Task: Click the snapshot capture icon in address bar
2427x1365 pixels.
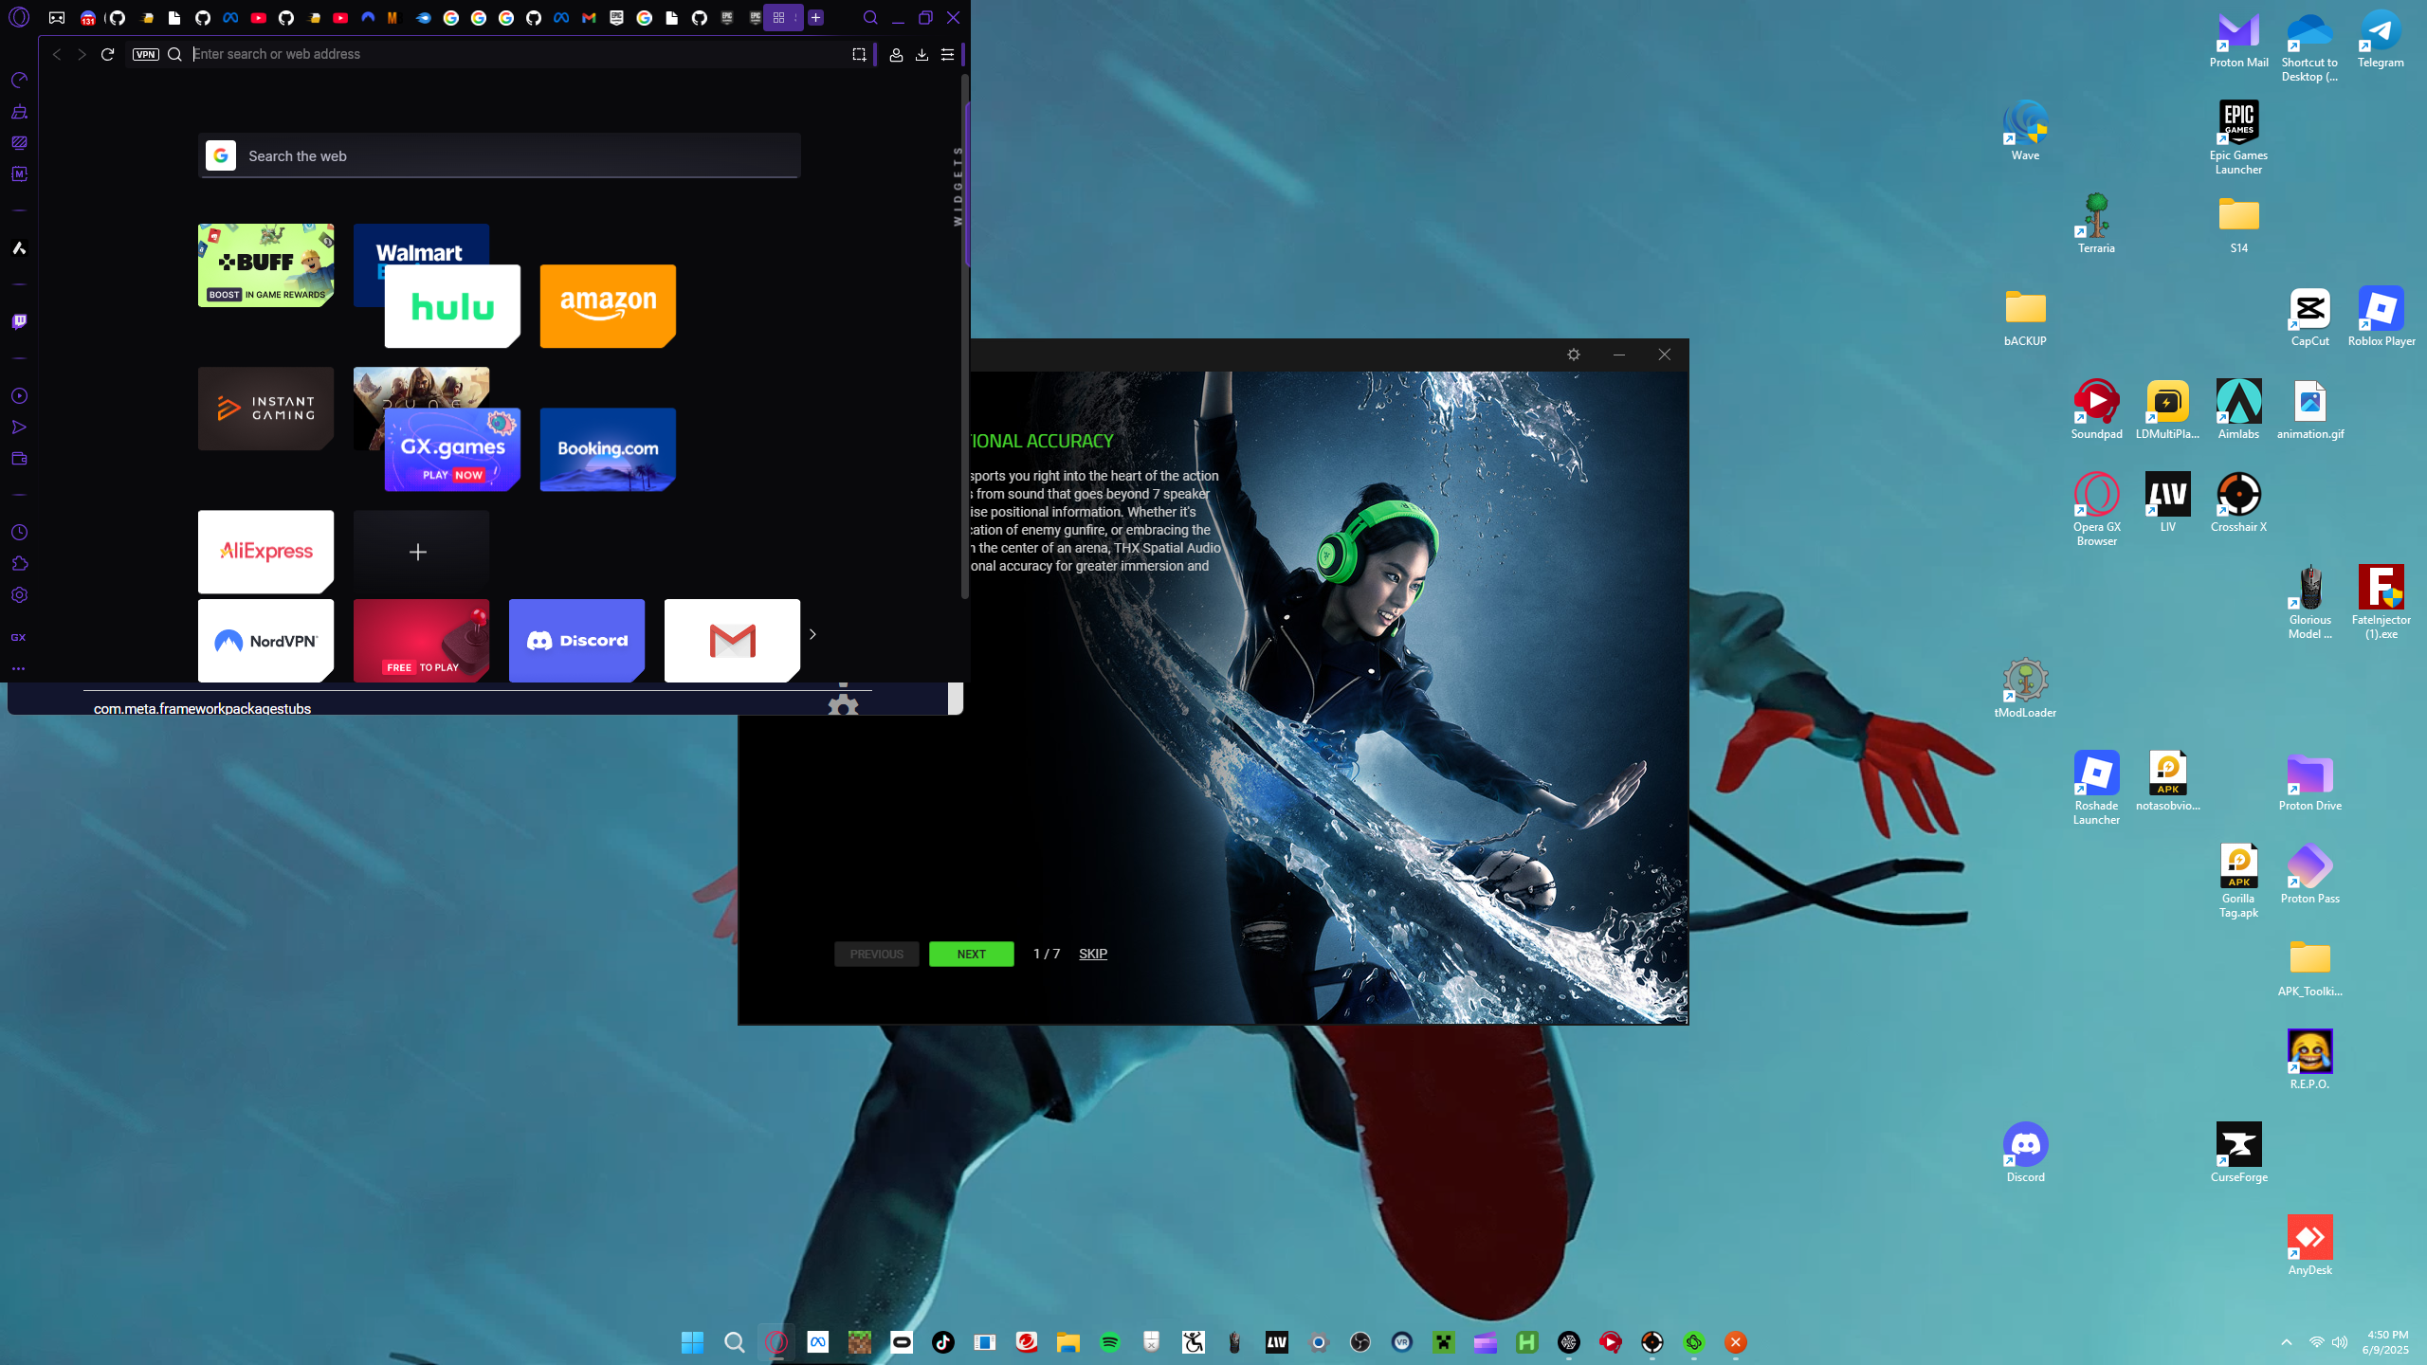Action: click(859, 54)
